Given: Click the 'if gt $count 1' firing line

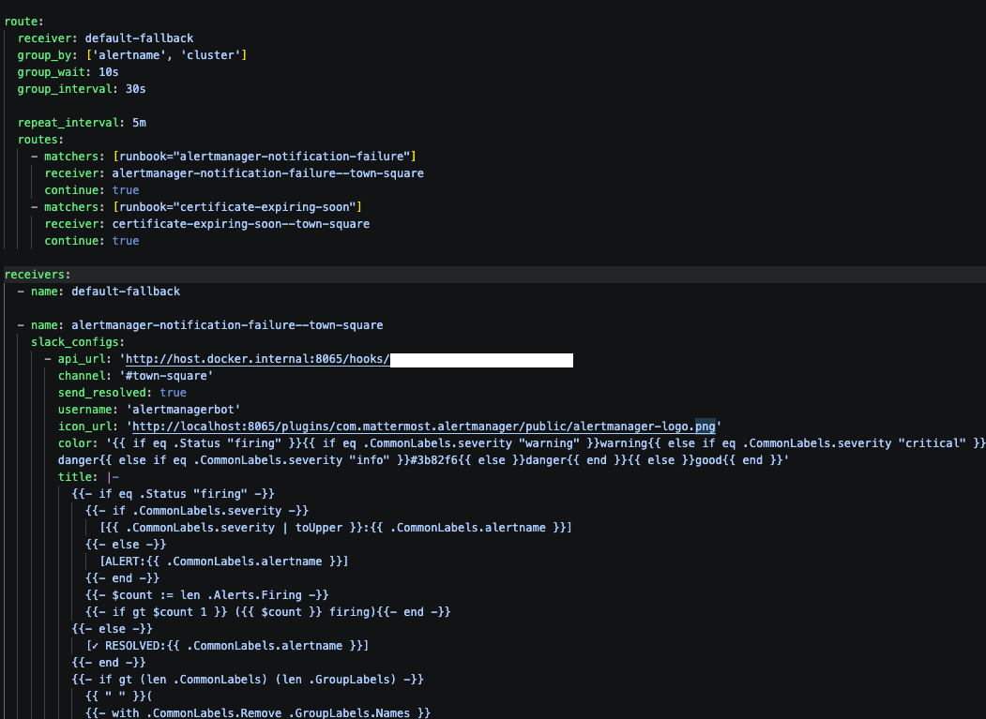Looking at the screenshot, I should pyautogui.click(x=268, y=612).
